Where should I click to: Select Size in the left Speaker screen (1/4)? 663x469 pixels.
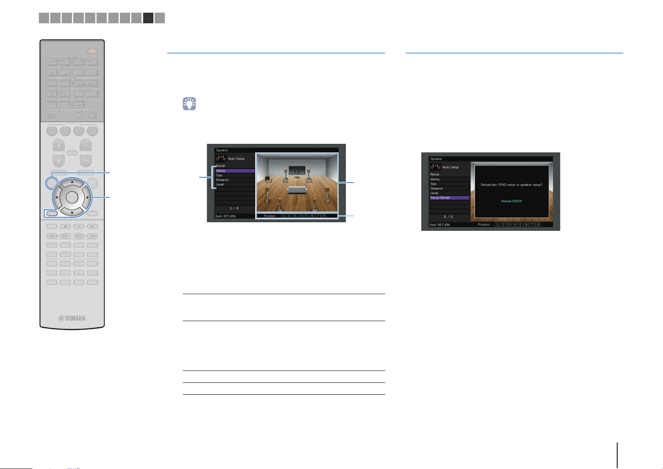tap(235, 175)
